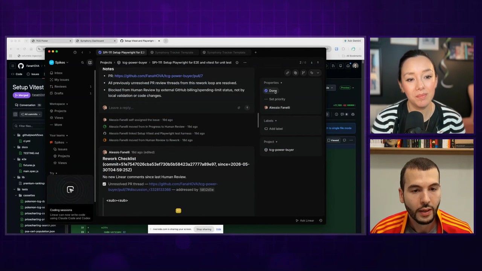
Task: Add new Chrome browser tab
Action: [166, 41]
